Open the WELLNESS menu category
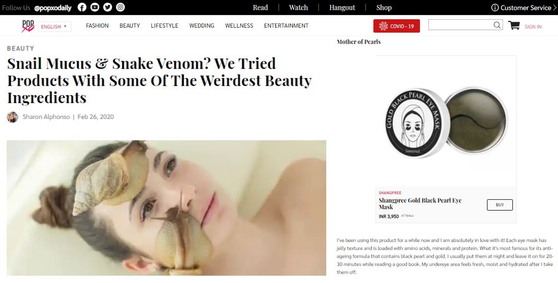The height and width of the screenshot is (283, 558). [x=239, y=26]
